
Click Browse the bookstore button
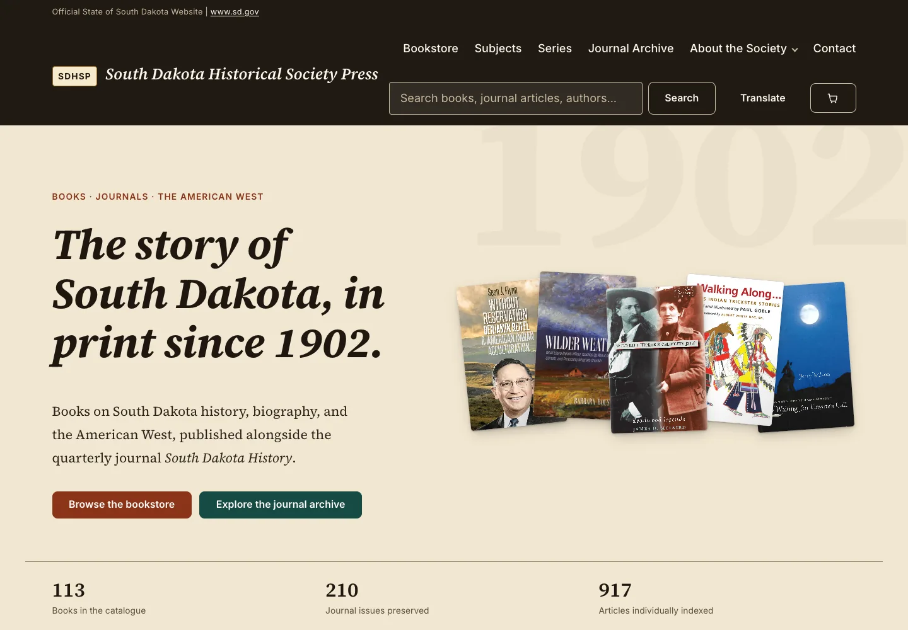(122, 505)
